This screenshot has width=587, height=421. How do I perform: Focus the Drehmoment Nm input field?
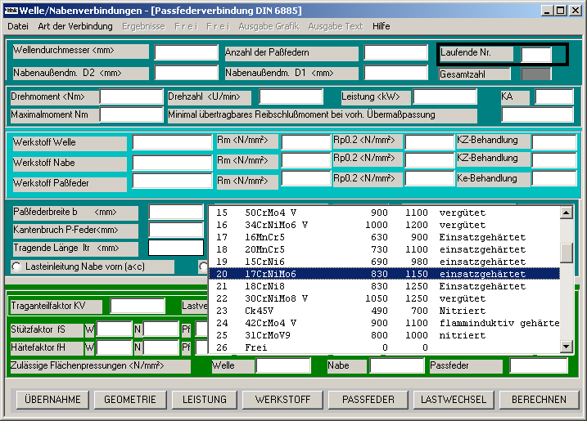coord(131,97)
